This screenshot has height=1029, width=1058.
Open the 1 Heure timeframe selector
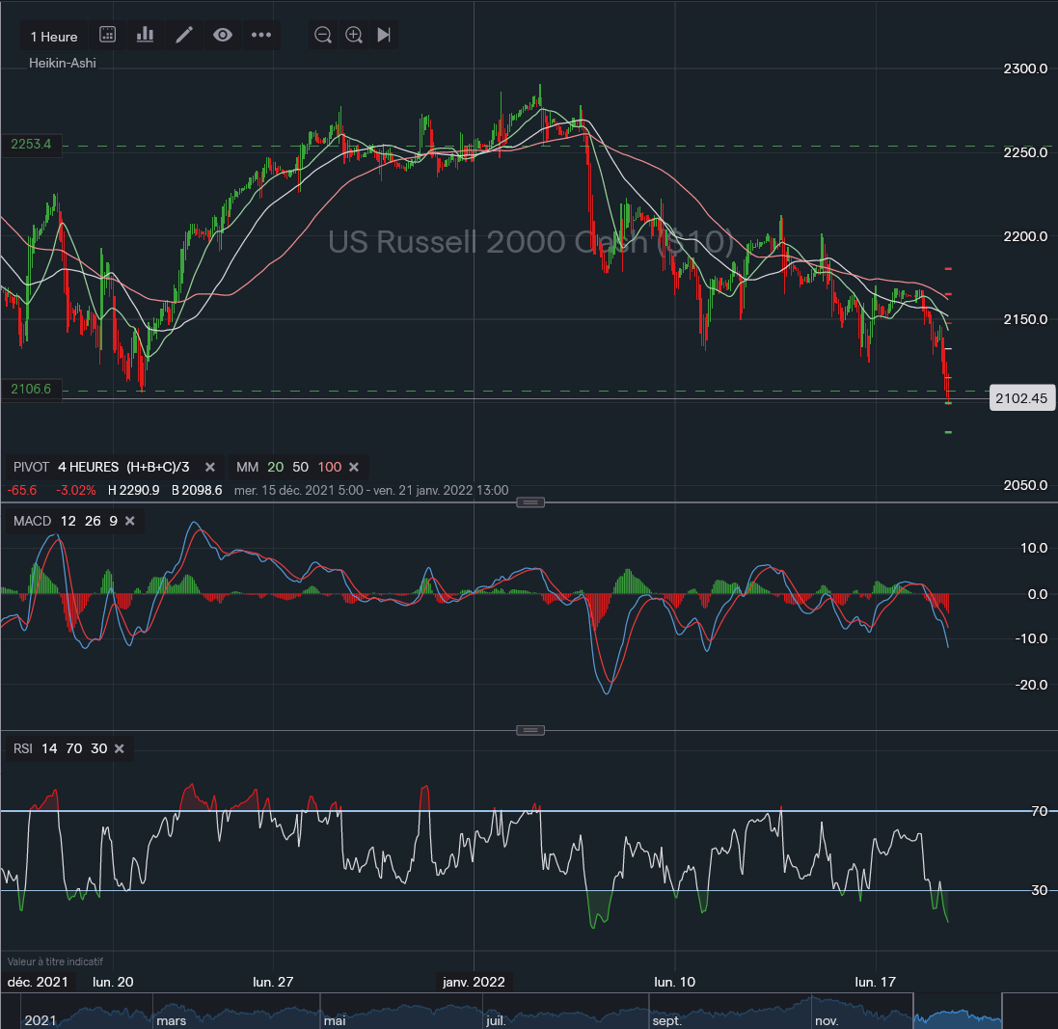pyautogui.click(x=54, y=37)
